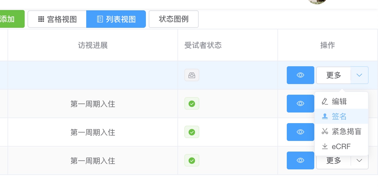378x195 pixels.
Task: View second row using its eye button
Action: 300,103
